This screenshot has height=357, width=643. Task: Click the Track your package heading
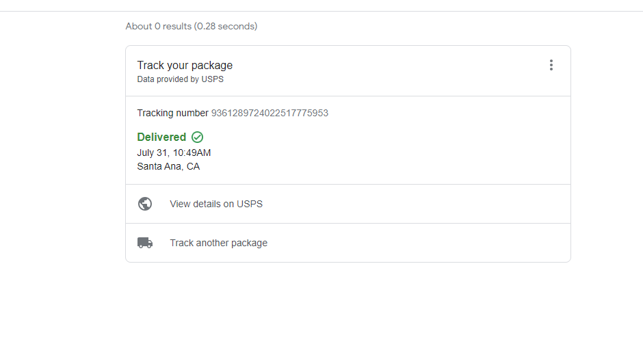point(185,65)
